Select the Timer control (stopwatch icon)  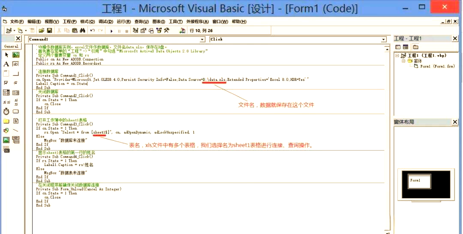6,111
